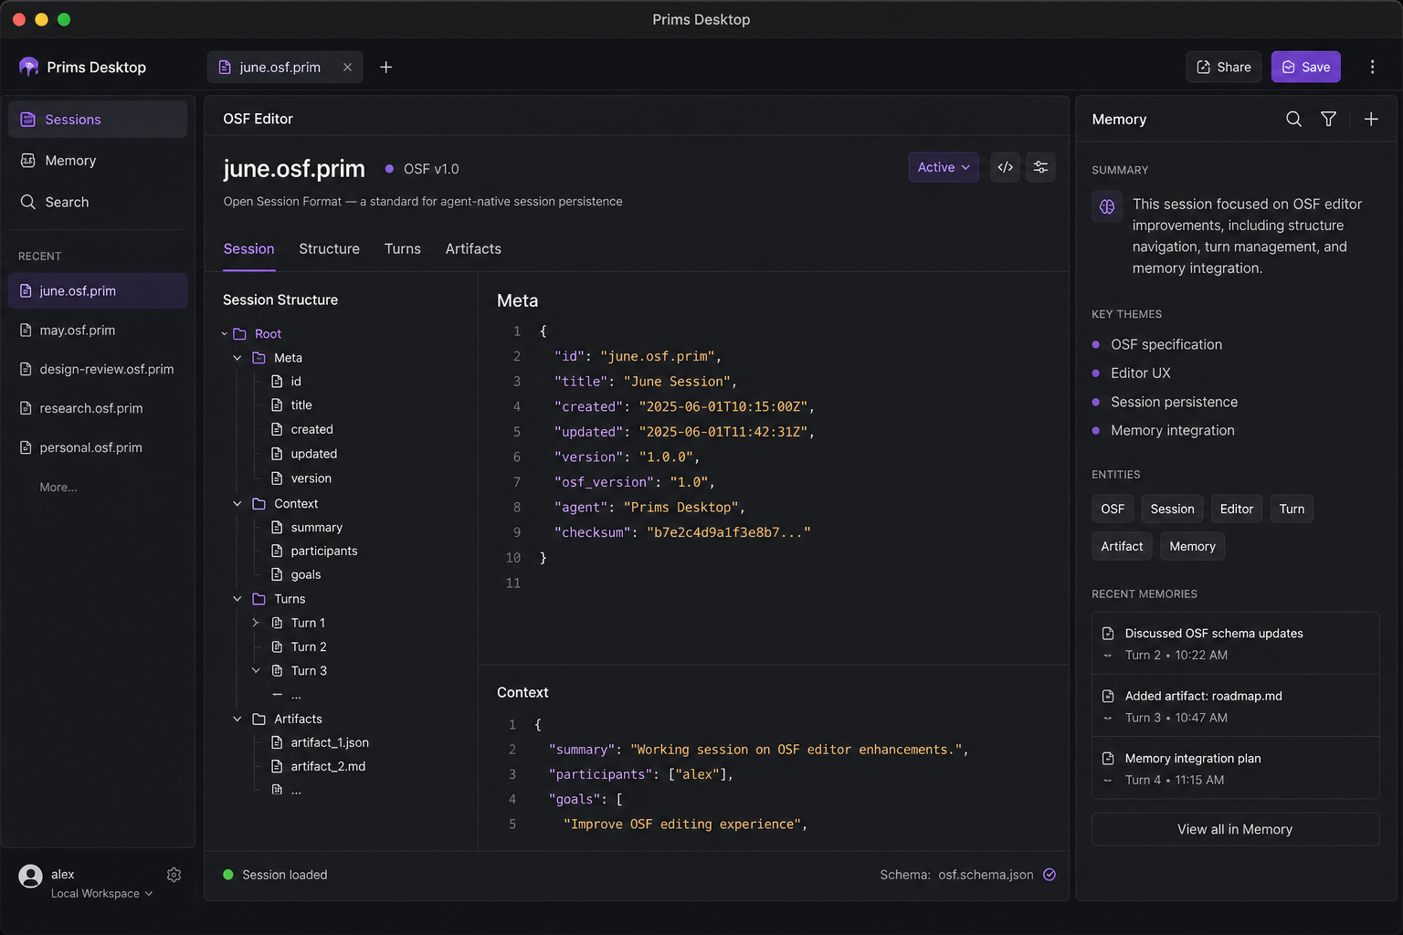Expand the Turn 1 chevron

[256, 623]
